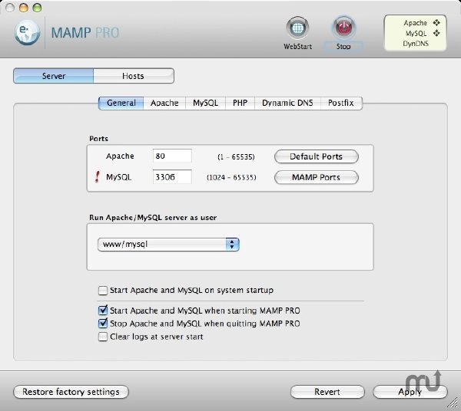Click the MAMP PRO globe logo
This screenshot has height=411, width=461.
[27, 32]
